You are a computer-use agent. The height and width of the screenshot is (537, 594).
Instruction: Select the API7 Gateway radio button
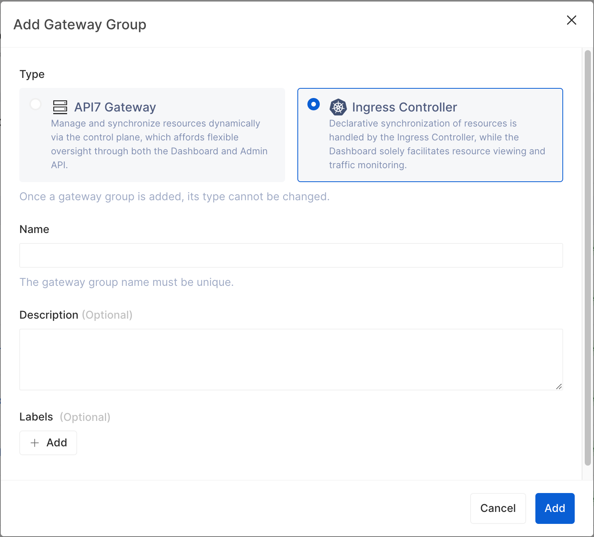click(x=35, y=104)
